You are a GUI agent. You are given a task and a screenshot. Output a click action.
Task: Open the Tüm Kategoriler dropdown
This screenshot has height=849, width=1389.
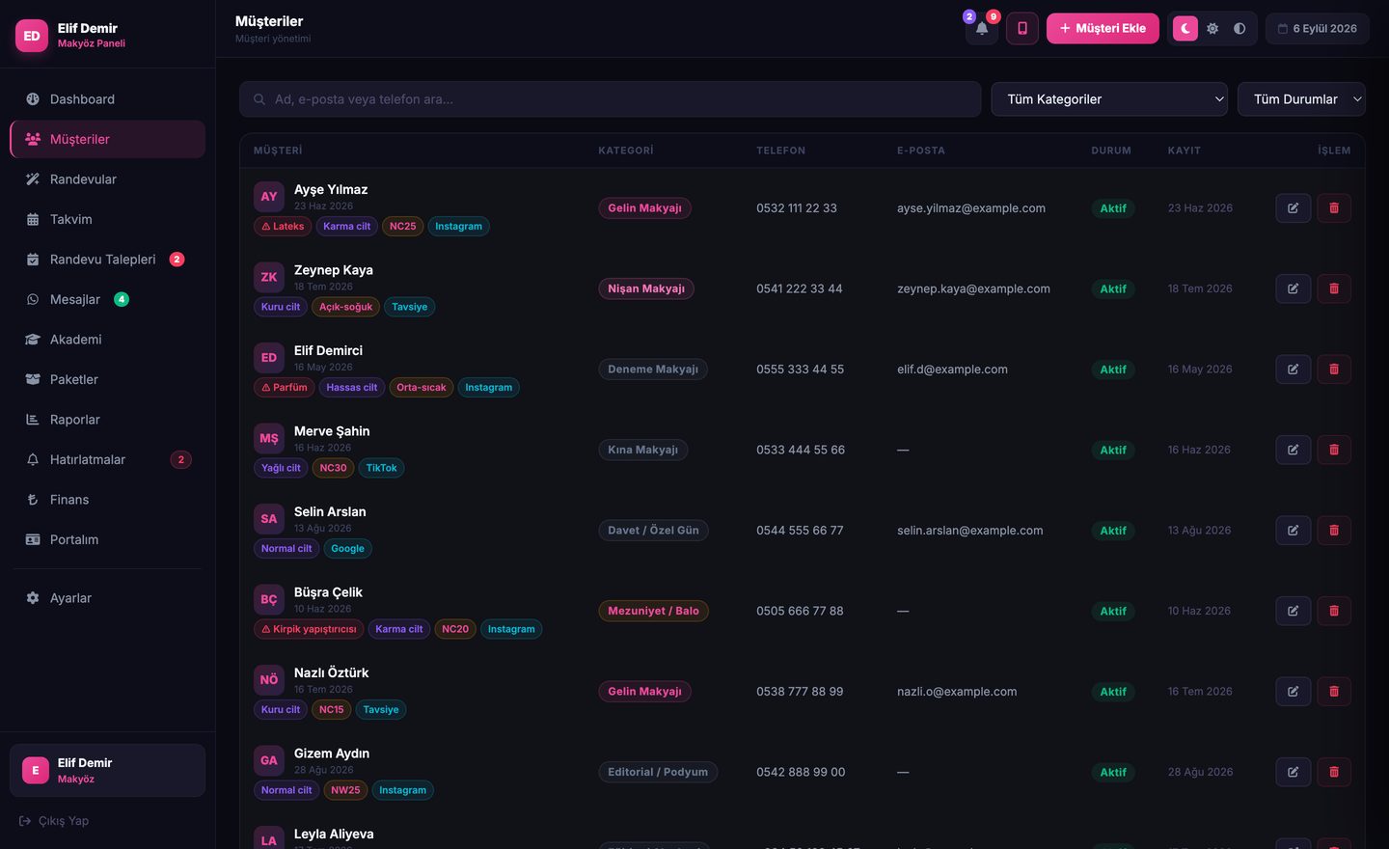[1109, 99]
